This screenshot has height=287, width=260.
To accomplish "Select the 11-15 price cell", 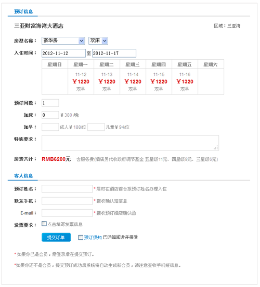I will tap(159, 81).
